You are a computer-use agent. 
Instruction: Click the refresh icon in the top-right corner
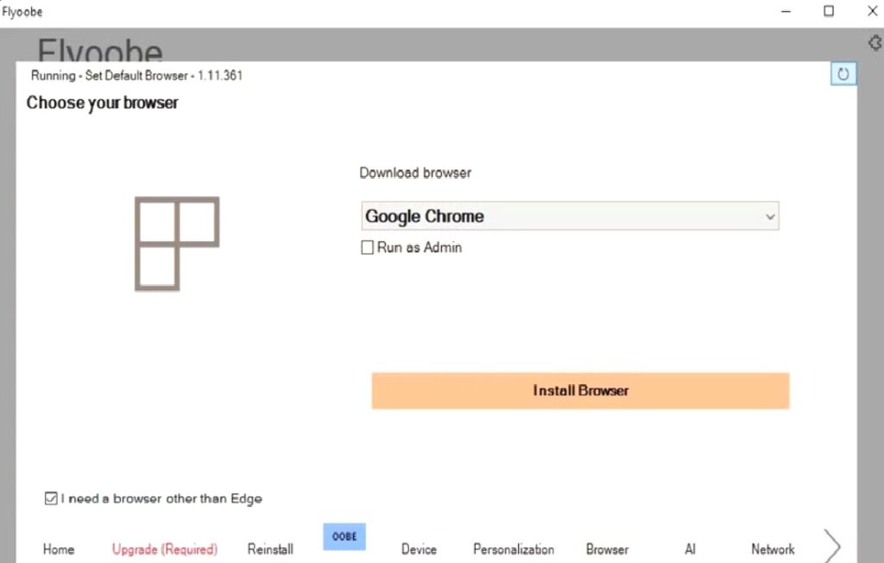[x=843, y=74]
